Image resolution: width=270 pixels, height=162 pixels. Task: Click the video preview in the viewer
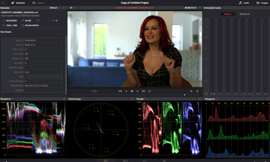coord(135,49)
